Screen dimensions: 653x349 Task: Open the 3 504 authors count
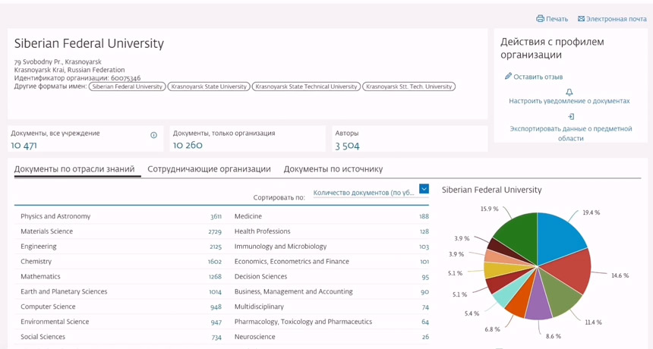point(347,146)
